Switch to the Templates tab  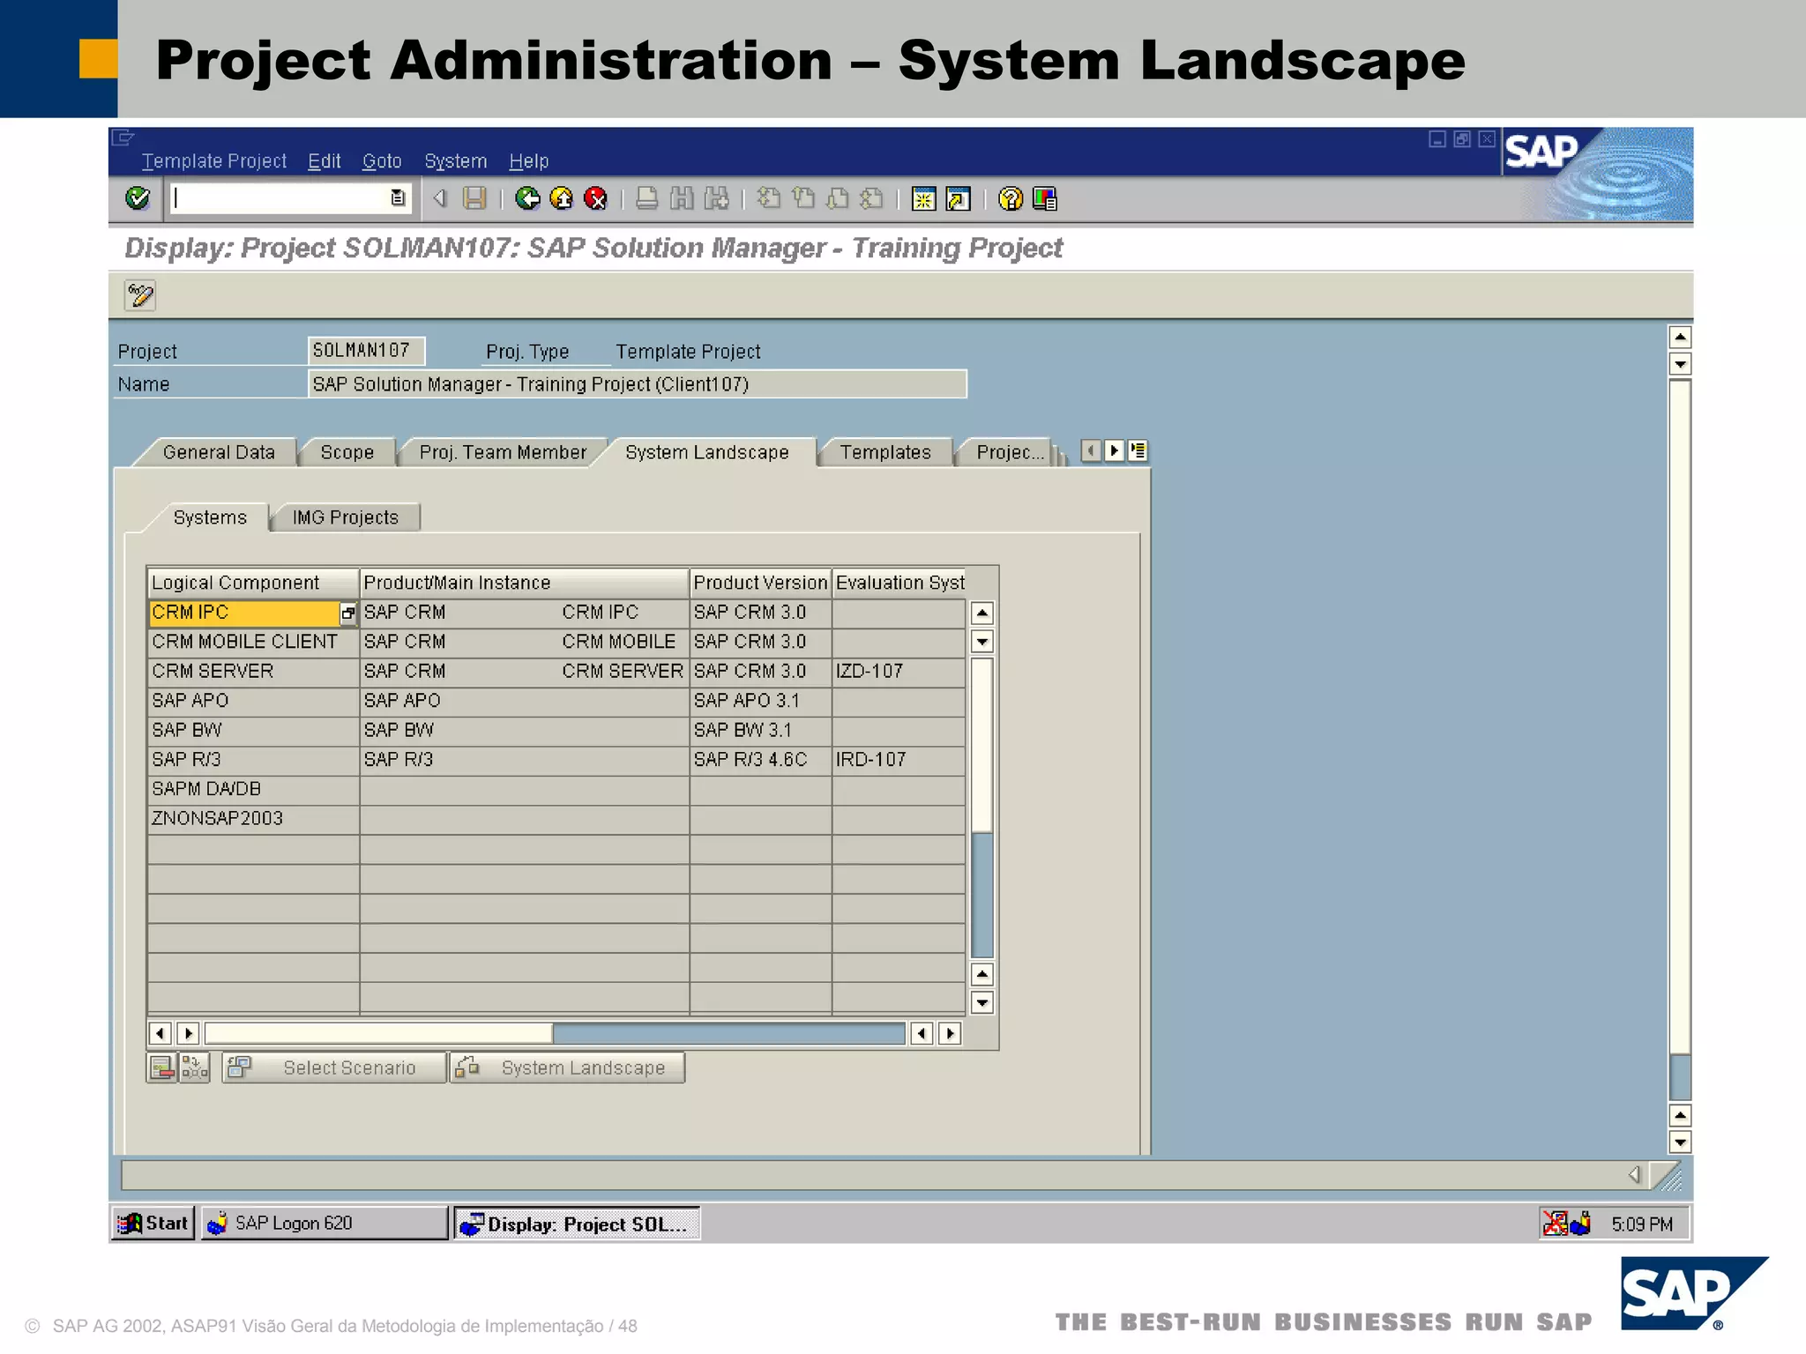[885, 452]
